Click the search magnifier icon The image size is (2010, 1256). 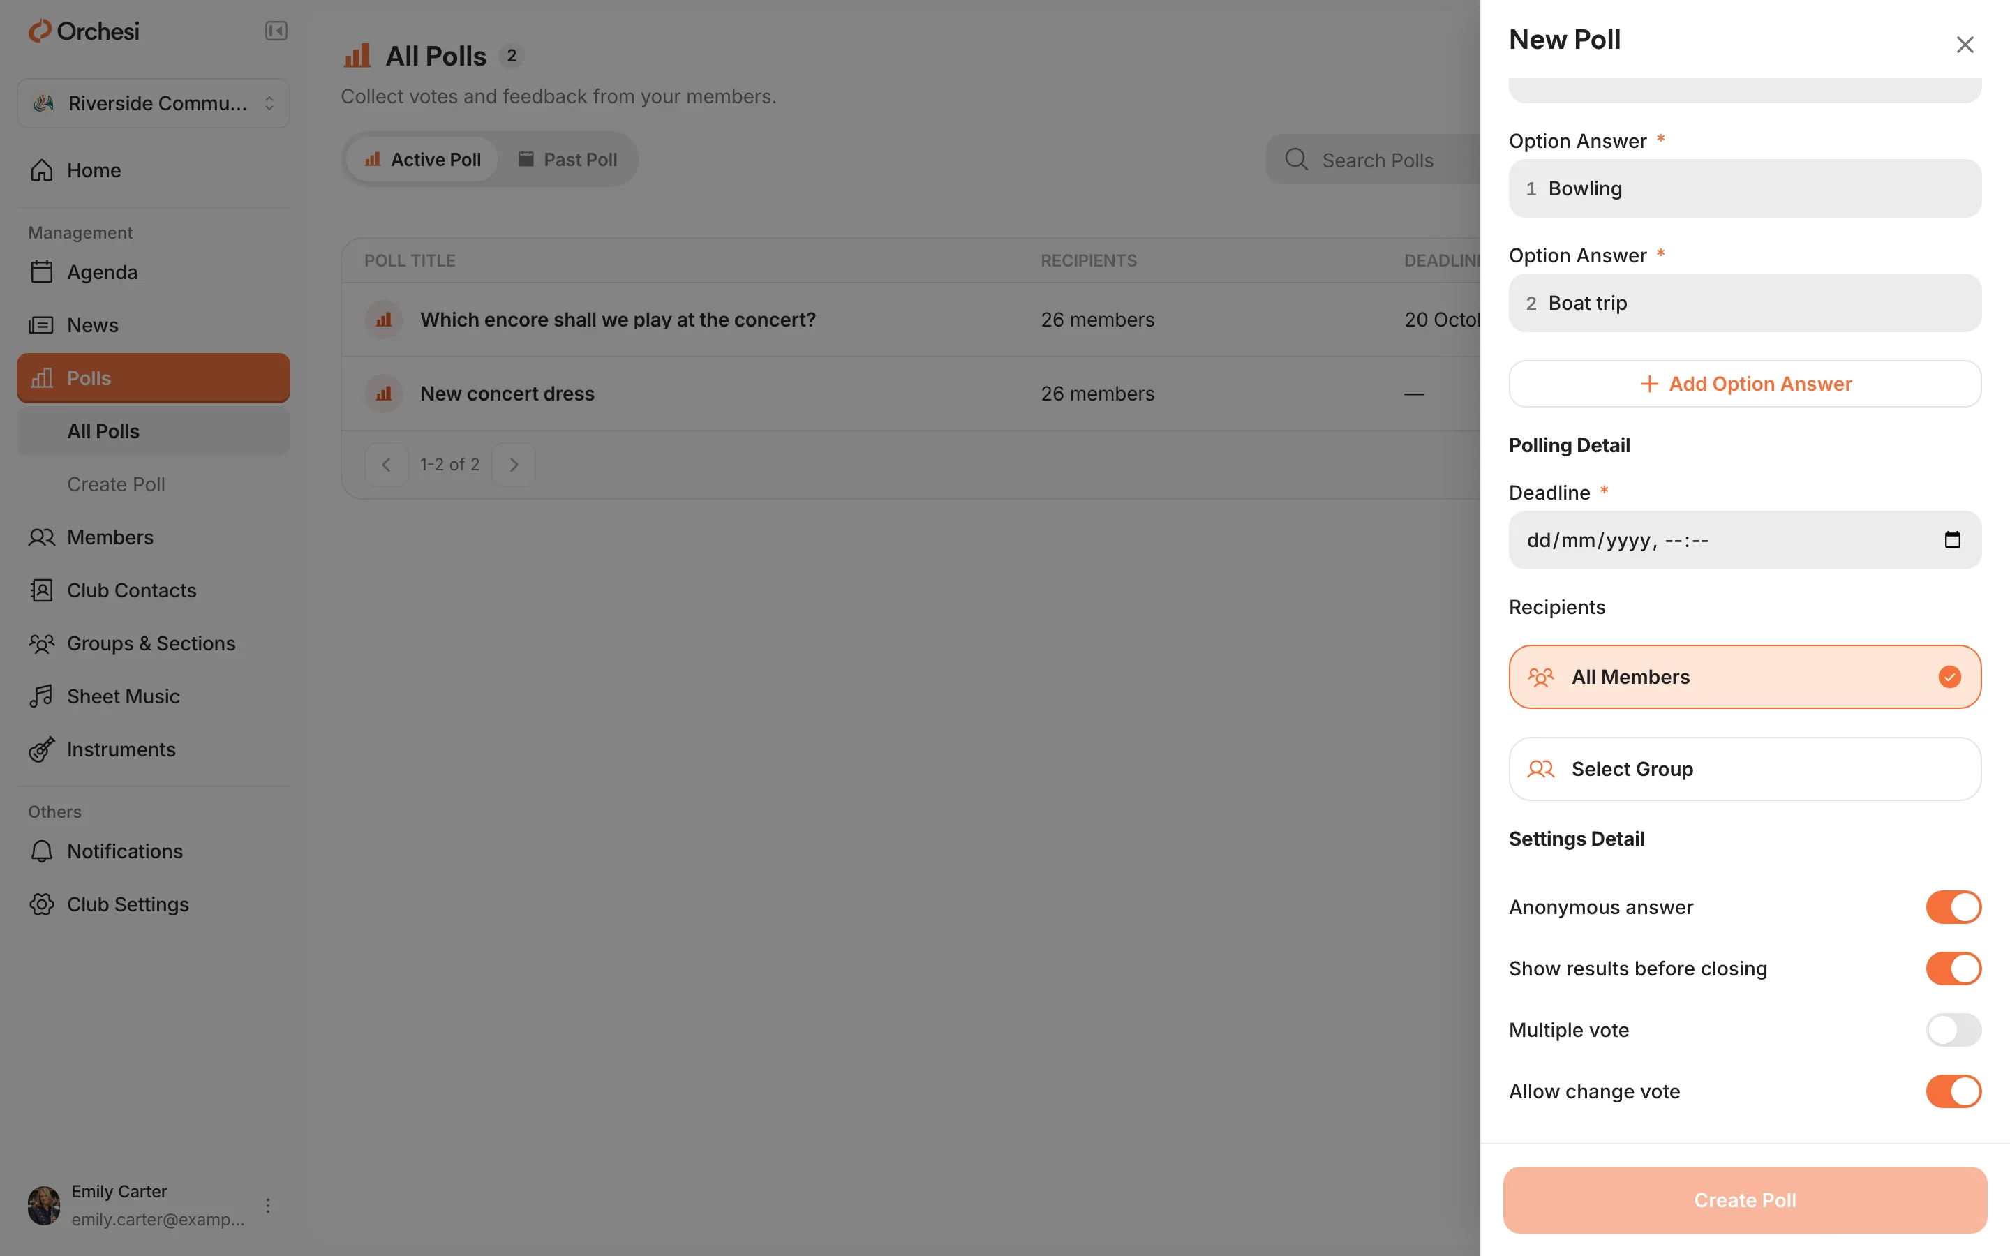[1296, 160]
